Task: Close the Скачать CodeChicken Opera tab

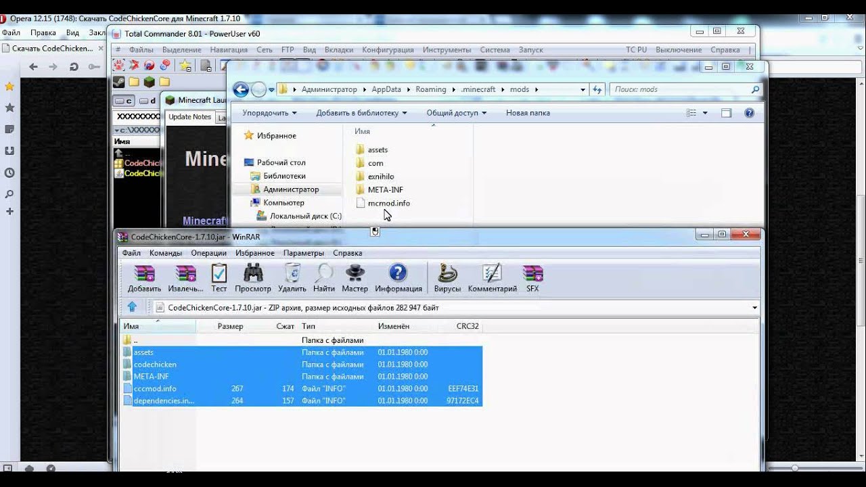Action: (99, 48)
